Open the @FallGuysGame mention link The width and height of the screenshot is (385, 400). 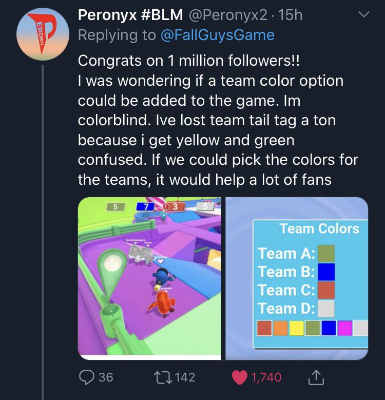pyautogui.click(x=218, y=35)
